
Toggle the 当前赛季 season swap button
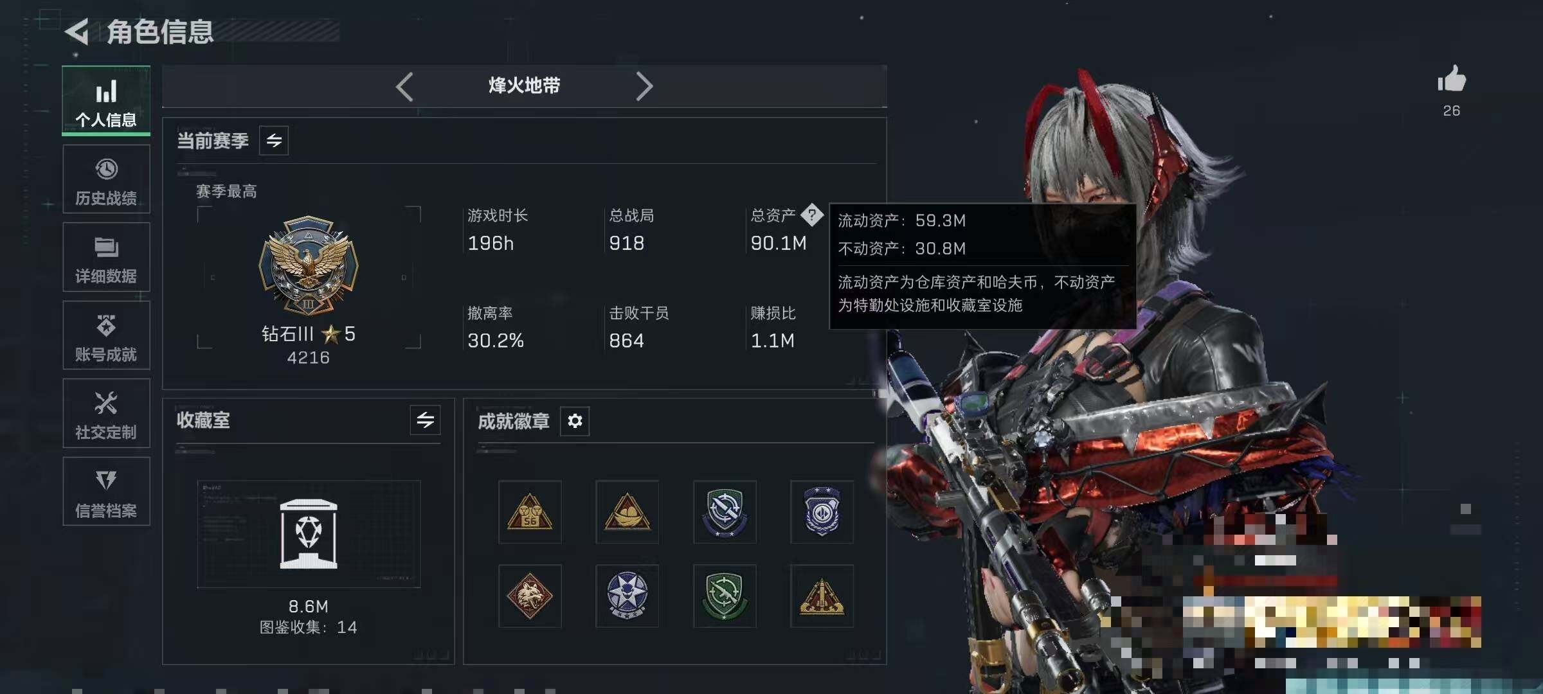[x=274, y=141]
